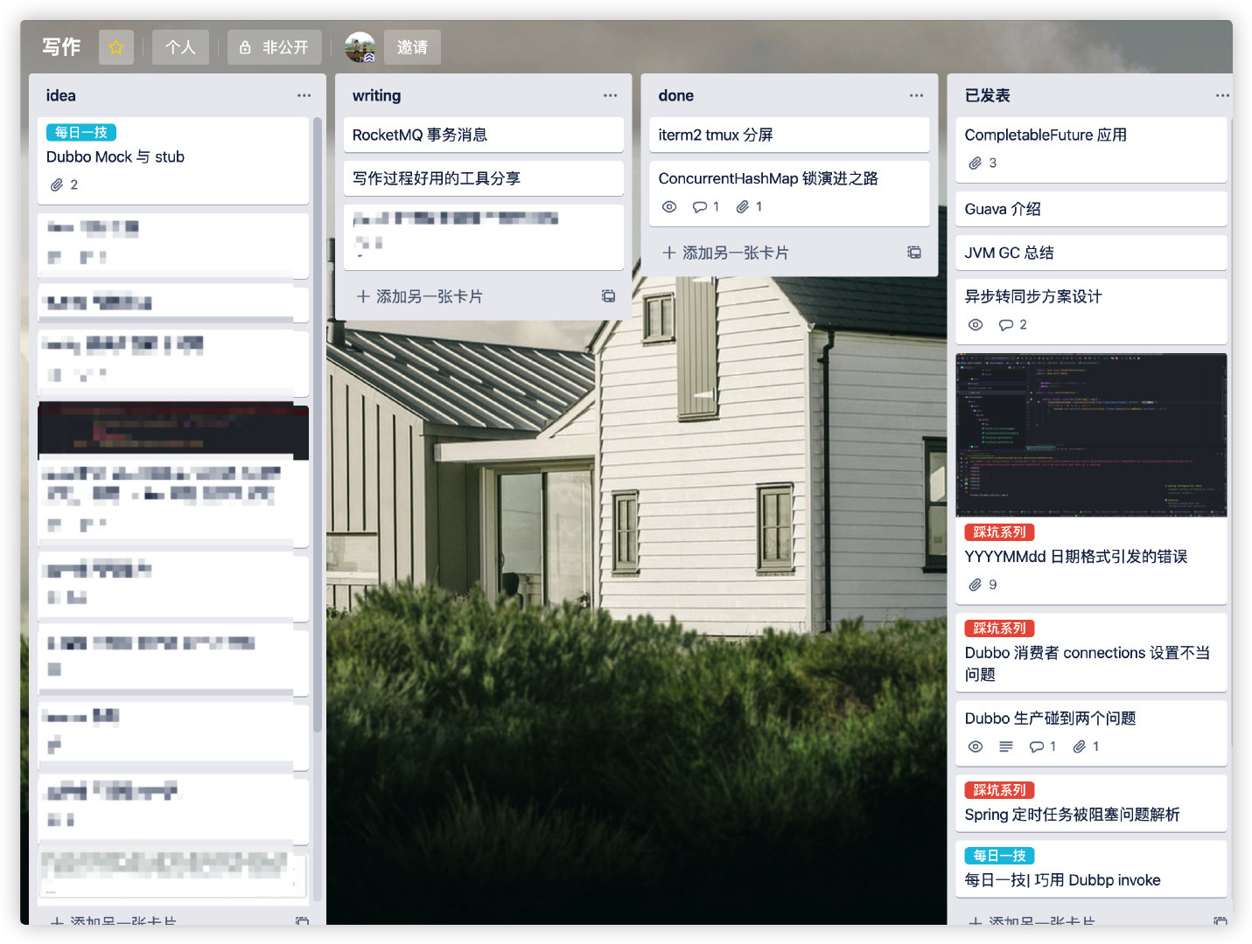Image resolution: width=1252 pixels, height=944 pixels.
Task: Open the board member avatar
Action: click(360, 47)
